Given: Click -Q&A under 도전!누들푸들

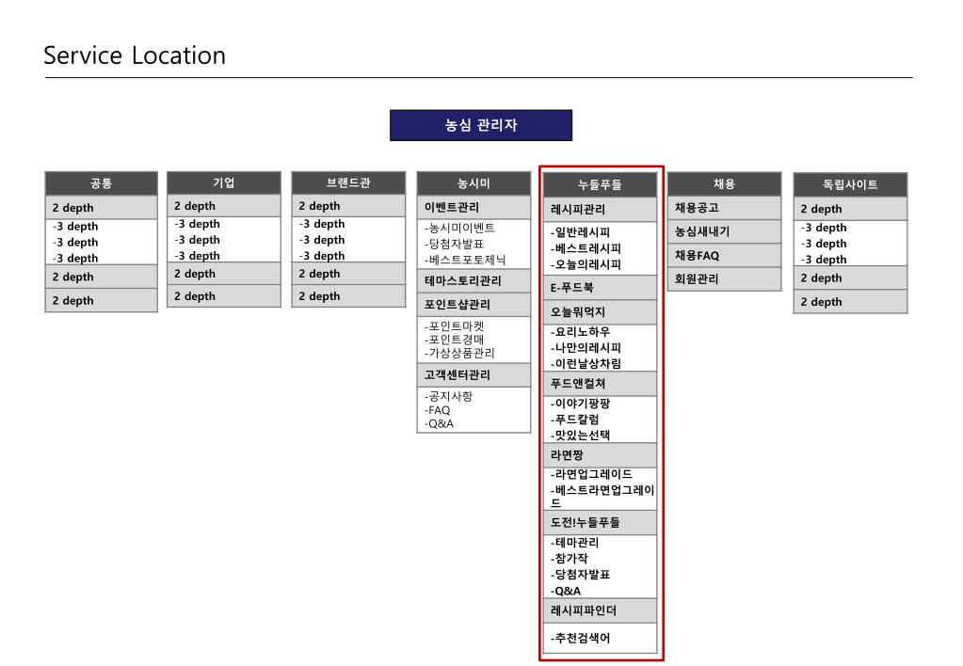Looking at the screenshot, I should (x=565, y=591).
